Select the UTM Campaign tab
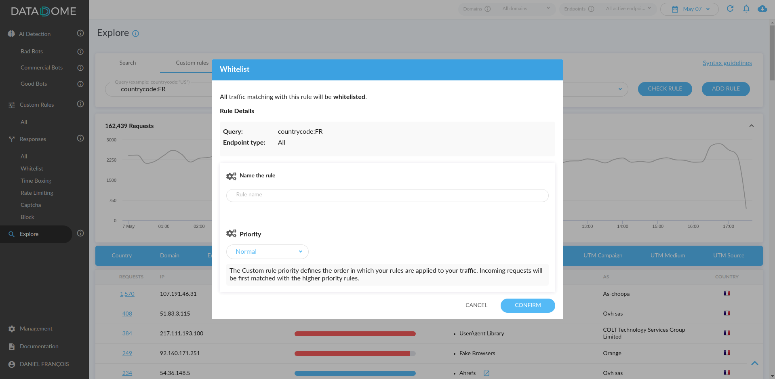775x379 pixels. tap(603, 256)
